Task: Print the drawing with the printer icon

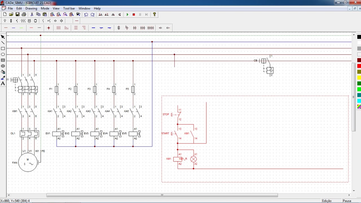Action: point(24,14)
